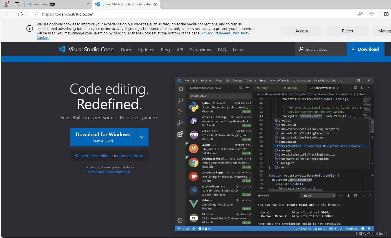Image resolution: width=391 pixels, height=238 pixels.
Task: Click the master branch status item
Action: click(184, 228)
